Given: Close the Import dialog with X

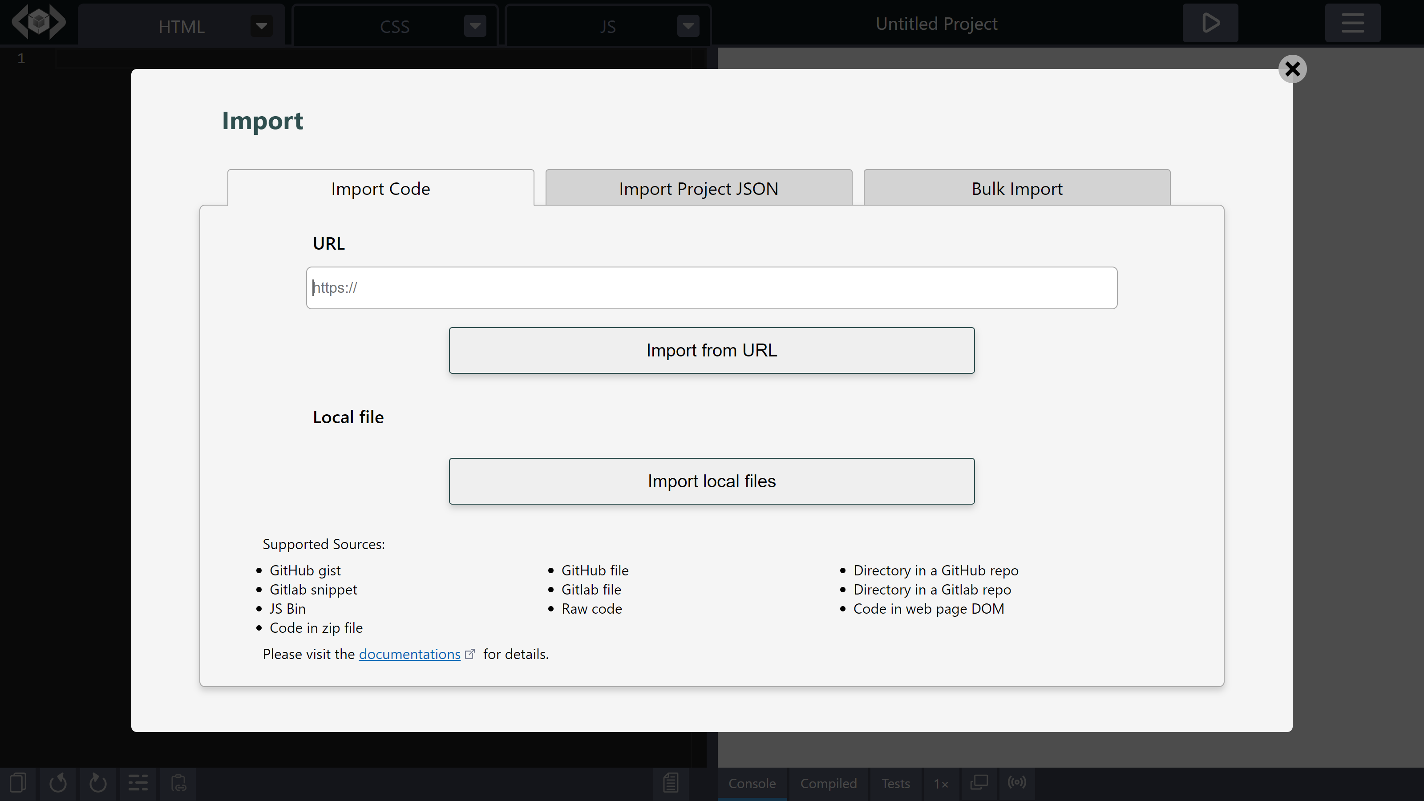Looking at the screenshot, I should point(1292,69).
